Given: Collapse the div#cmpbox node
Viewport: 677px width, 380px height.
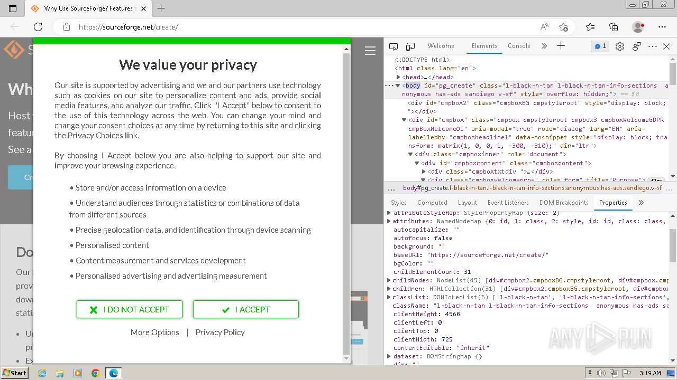Looking at the screenshot, I should [405, 120].
